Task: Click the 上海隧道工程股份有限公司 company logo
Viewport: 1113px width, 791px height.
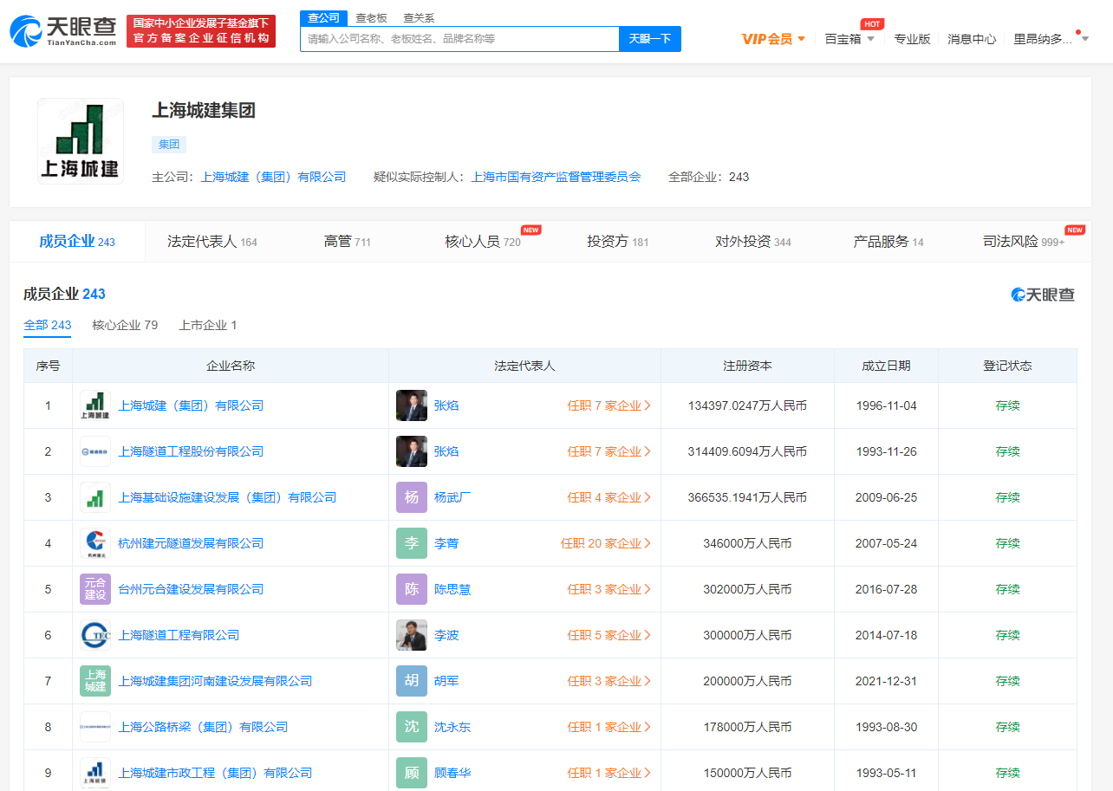Action: point(95,451)
